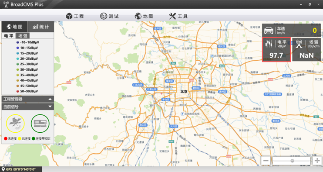
Task: Click the vehicle speed value 0
Action: [315, 31]
